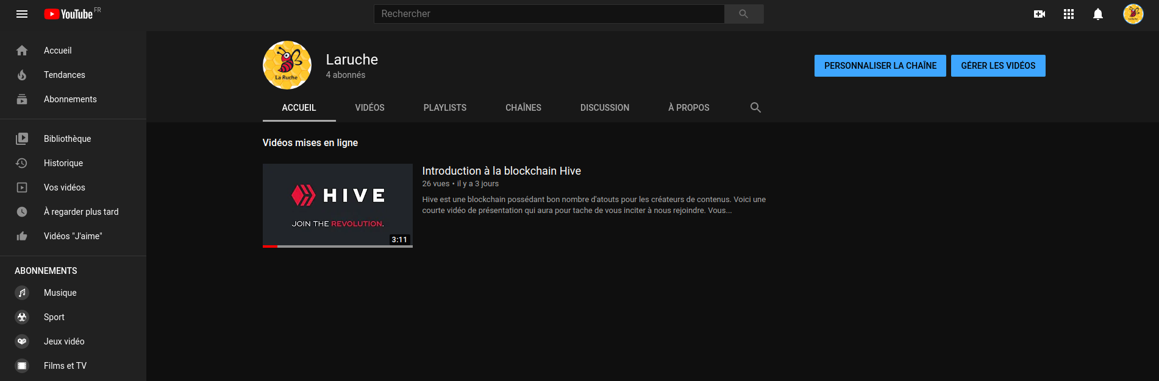Click the video description text
The width and height of the screenshot is (1159, 381).
[x=594, y=205]
